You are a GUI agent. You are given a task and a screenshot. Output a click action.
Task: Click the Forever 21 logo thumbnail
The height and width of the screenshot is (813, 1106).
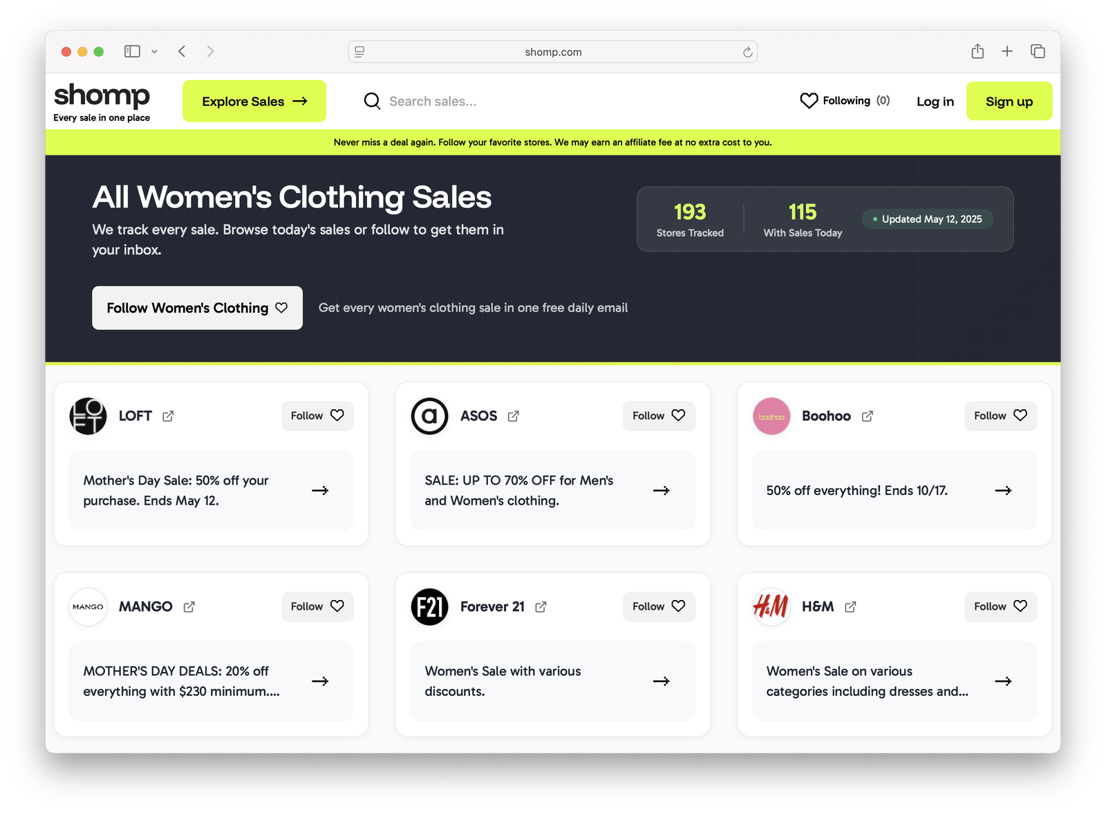click(429, 607)
